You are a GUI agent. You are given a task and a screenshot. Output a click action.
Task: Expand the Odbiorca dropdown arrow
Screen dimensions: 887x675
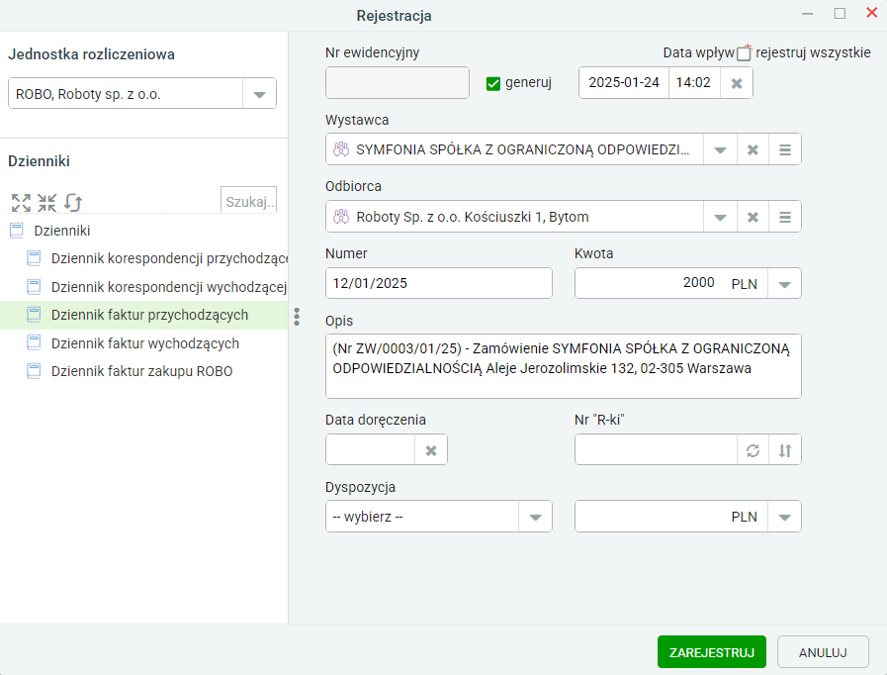(x=720, y=217)
